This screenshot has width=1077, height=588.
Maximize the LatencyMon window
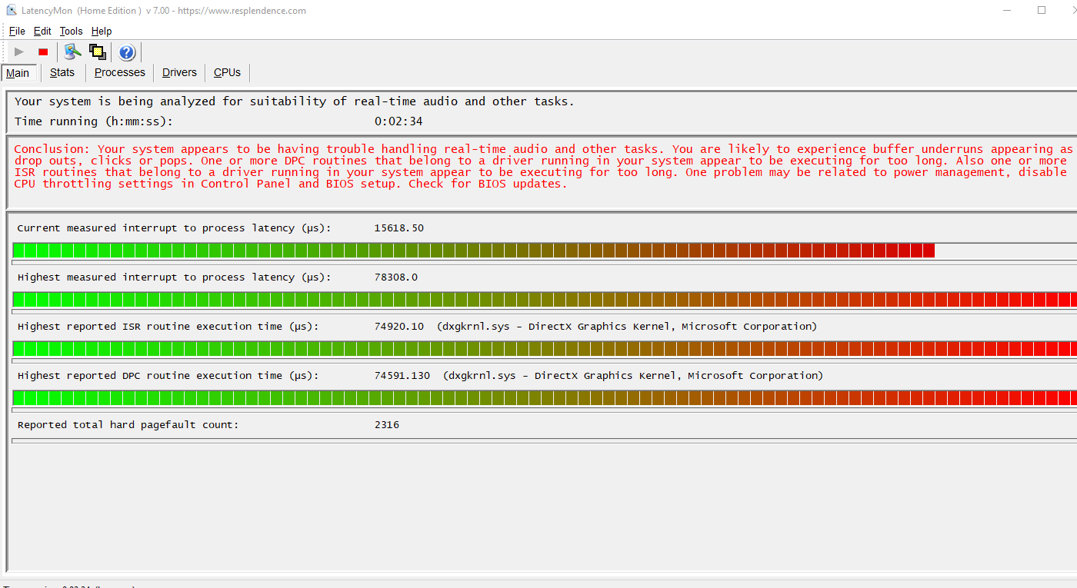click(x=1042, y=11)
